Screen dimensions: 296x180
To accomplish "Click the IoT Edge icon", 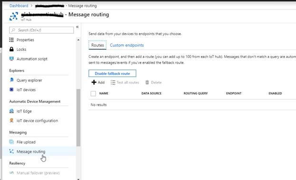I will tap(11, 111).
